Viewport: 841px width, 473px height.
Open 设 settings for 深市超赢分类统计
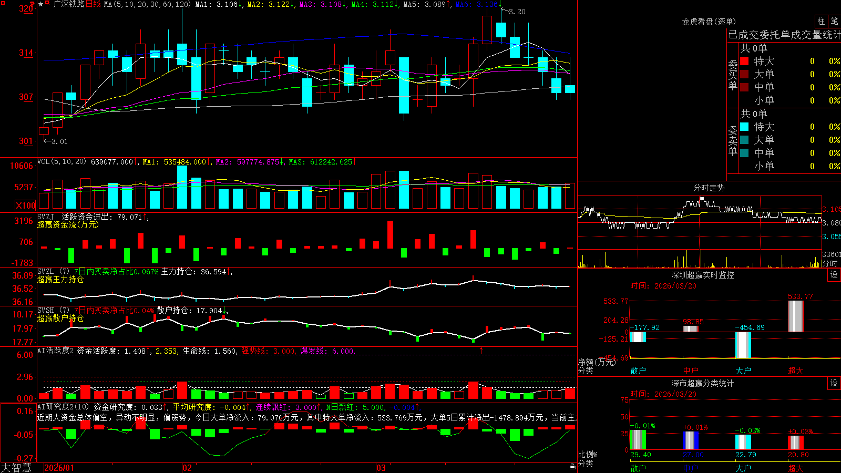tap(834, 383)
